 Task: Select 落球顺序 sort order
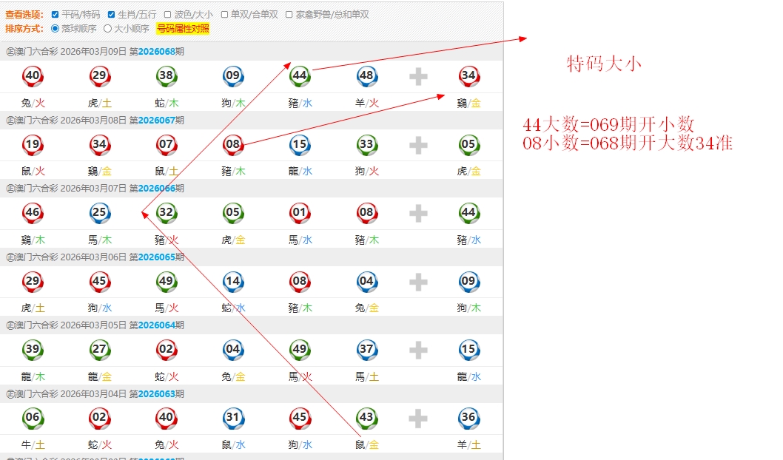[55, 29]
